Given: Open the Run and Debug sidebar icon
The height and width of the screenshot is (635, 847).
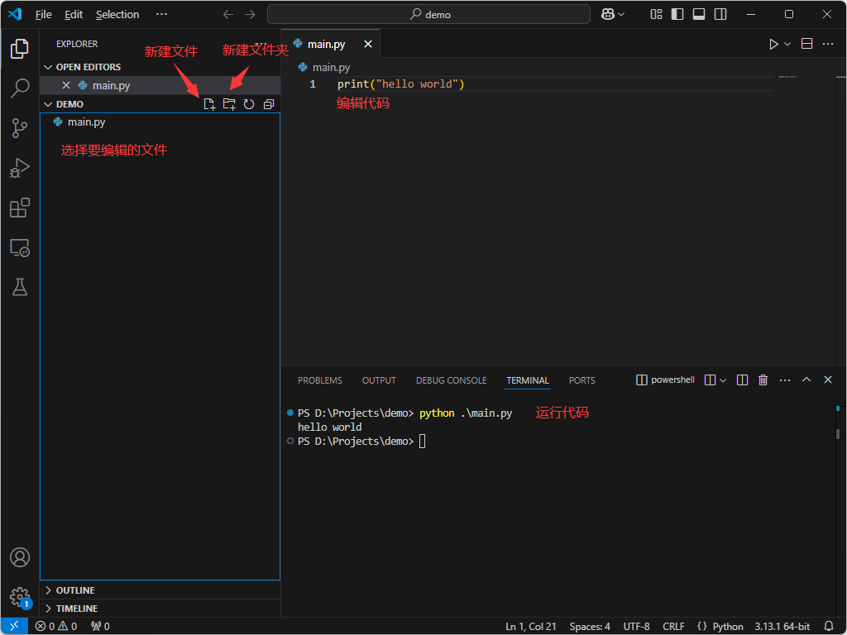Looking at the screenshot, I should tap(19, 168).
